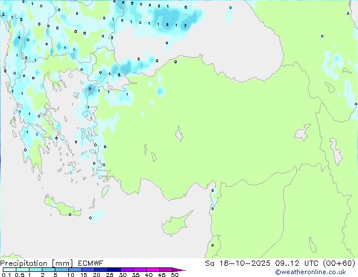Click the above-50 mm arrow tip

[179, 270]
